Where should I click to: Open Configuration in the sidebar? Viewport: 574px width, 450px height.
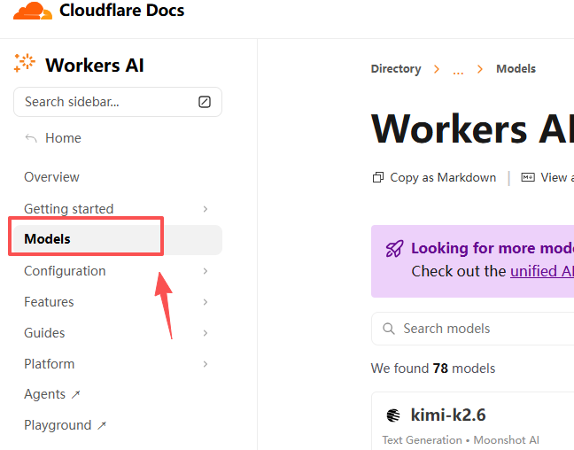tap(65, 271)
